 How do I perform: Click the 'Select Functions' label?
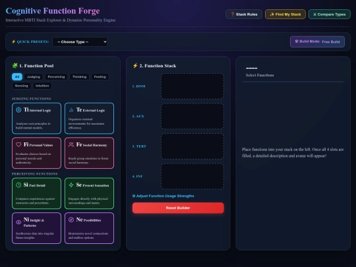tap(260, 75)
